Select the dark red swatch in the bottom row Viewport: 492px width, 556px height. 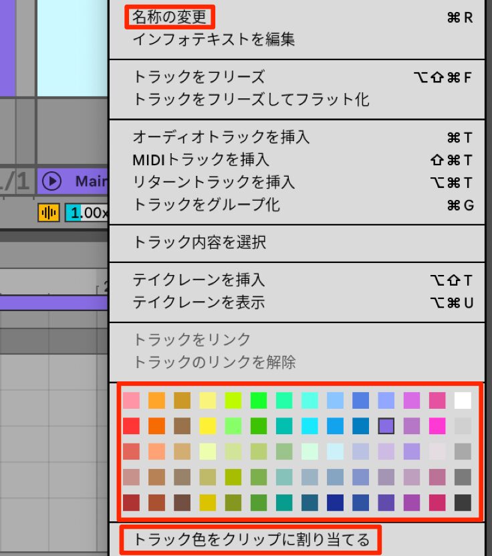point(131,502)
